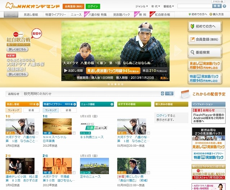230x190 pixels.
Task: Click the 番組検索 side button
Action: click(x=204, y=52)
